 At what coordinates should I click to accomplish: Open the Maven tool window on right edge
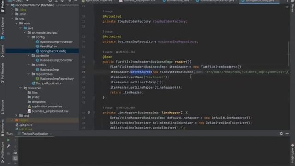click(293, 6)
